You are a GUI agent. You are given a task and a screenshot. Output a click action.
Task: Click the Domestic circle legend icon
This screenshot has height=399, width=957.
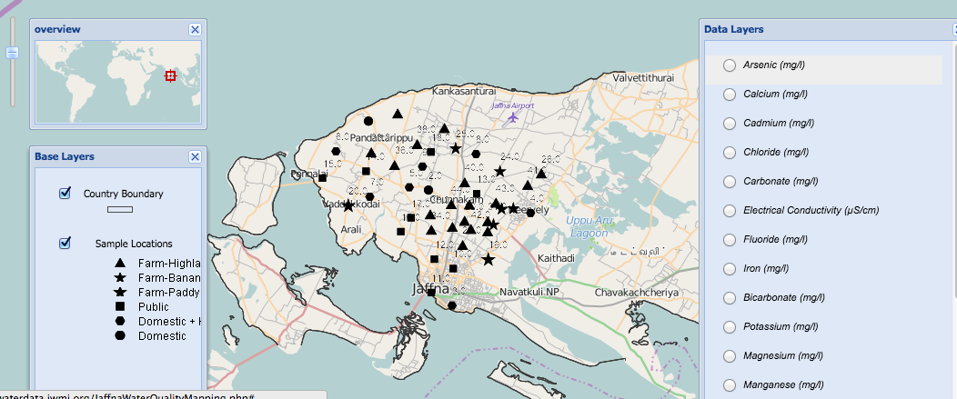(119, 336)
